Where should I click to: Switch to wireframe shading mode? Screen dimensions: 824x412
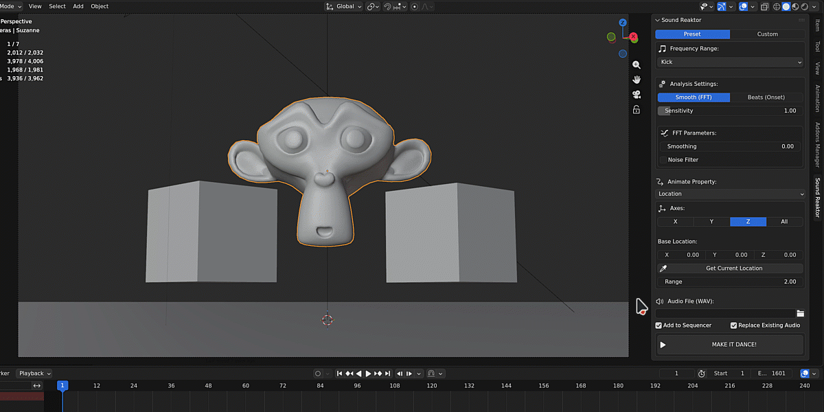tap(777, 6)
